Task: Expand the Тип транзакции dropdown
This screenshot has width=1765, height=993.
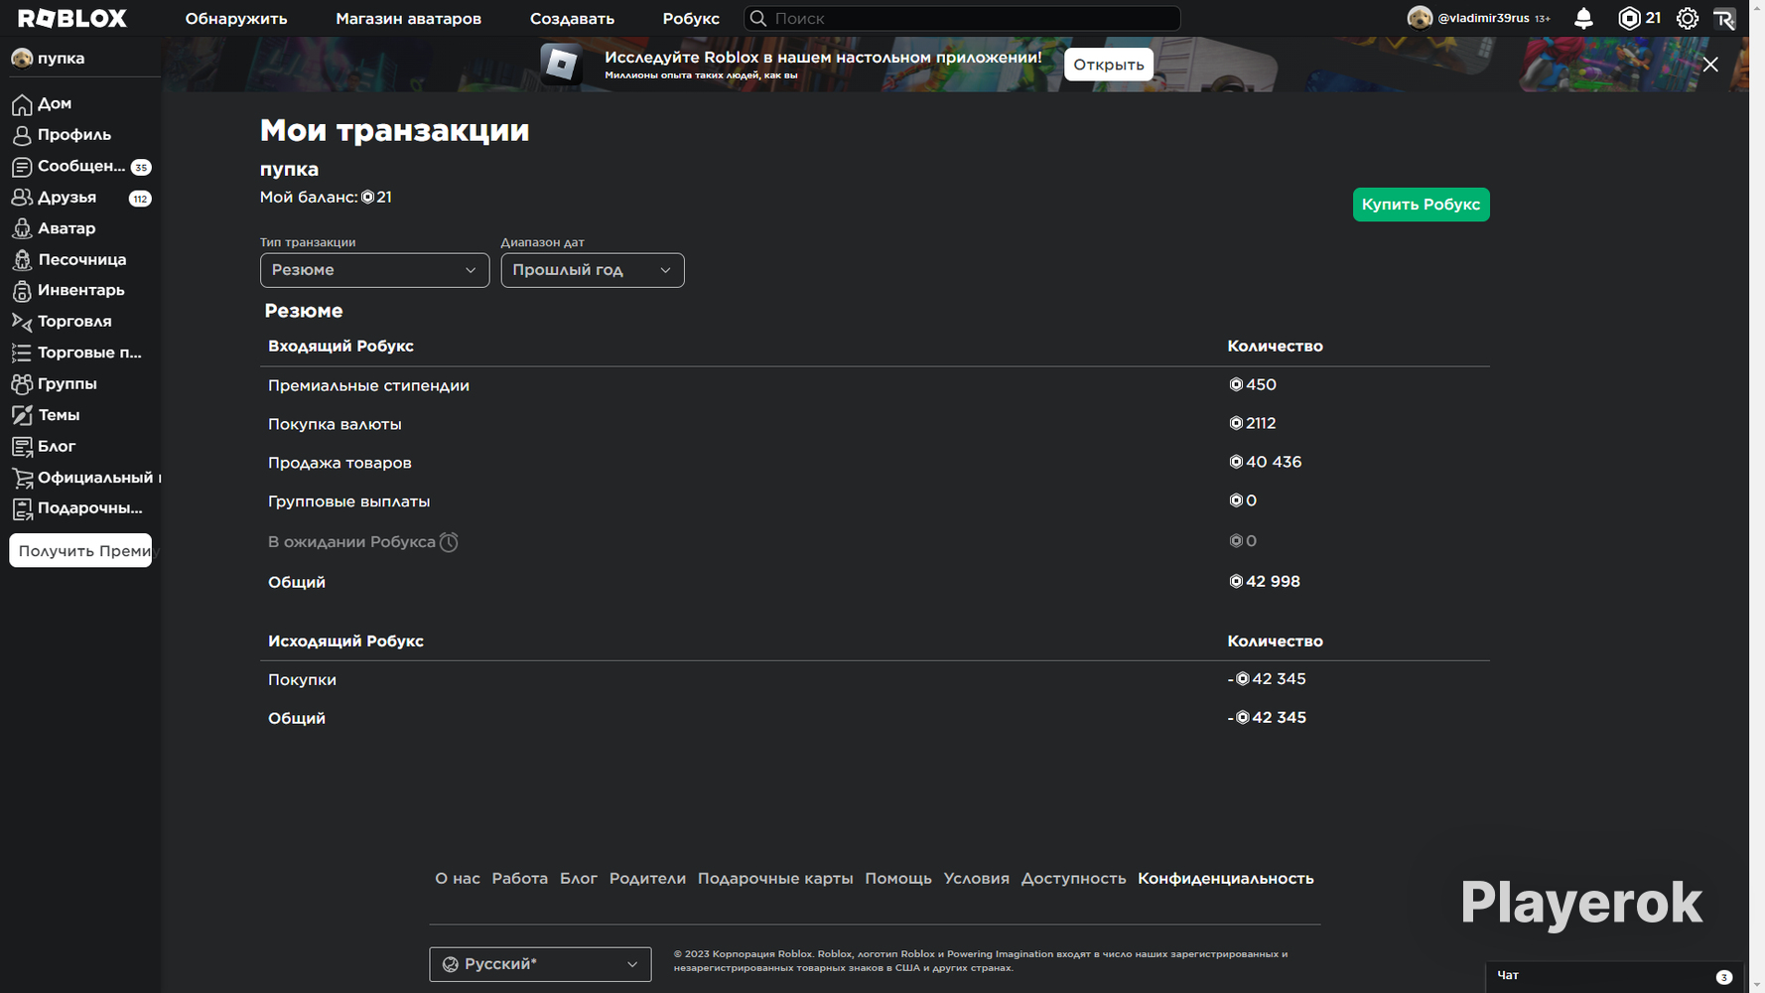Action: tap(374, 270)
